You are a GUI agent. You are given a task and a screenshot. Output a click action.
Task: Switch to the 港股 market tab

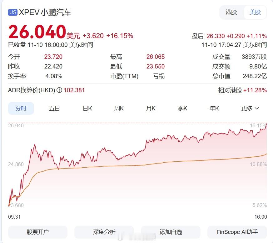coord(231,13)
